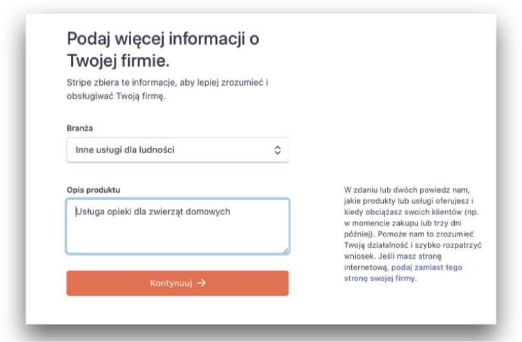Click the up-down chevron icon in Branża selector
Viewport: 522px width, 342px height.
278,150
